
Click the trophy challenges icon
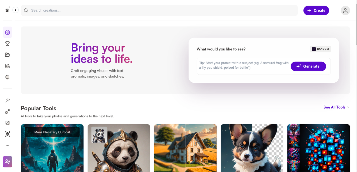click(8, 43)
